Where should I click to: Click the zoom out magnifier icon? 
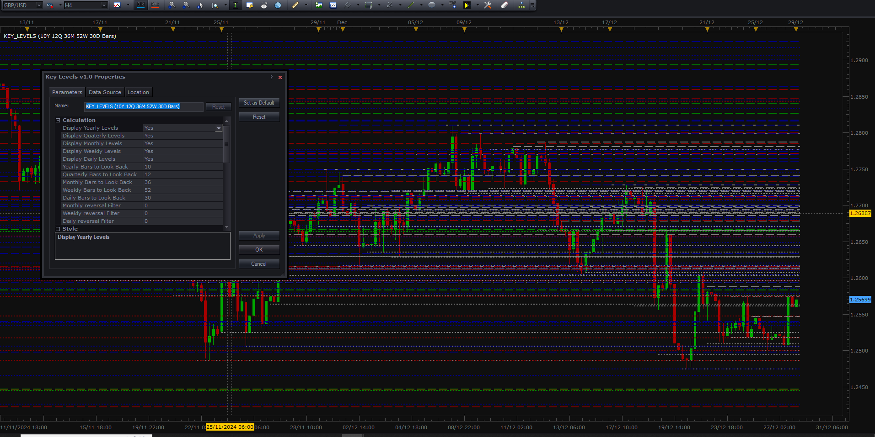tap(186, 5)
